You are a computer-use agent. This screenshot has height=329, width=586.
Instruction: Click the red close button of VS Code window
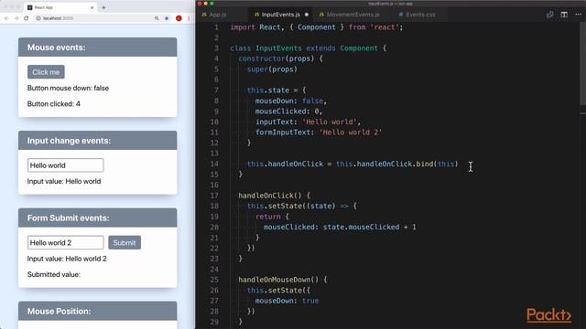coord(200,4)
